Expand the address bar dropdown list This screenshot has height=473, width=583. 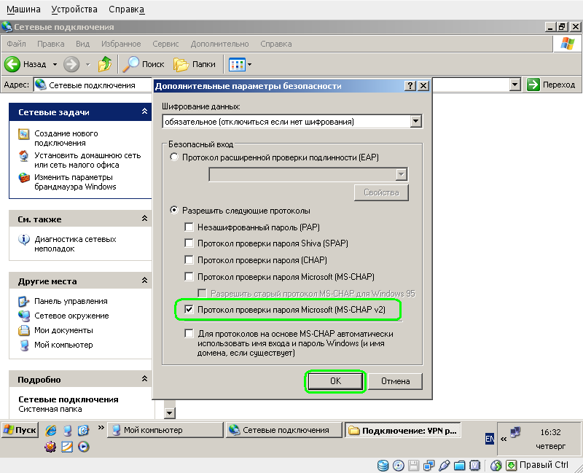point(514,85)
